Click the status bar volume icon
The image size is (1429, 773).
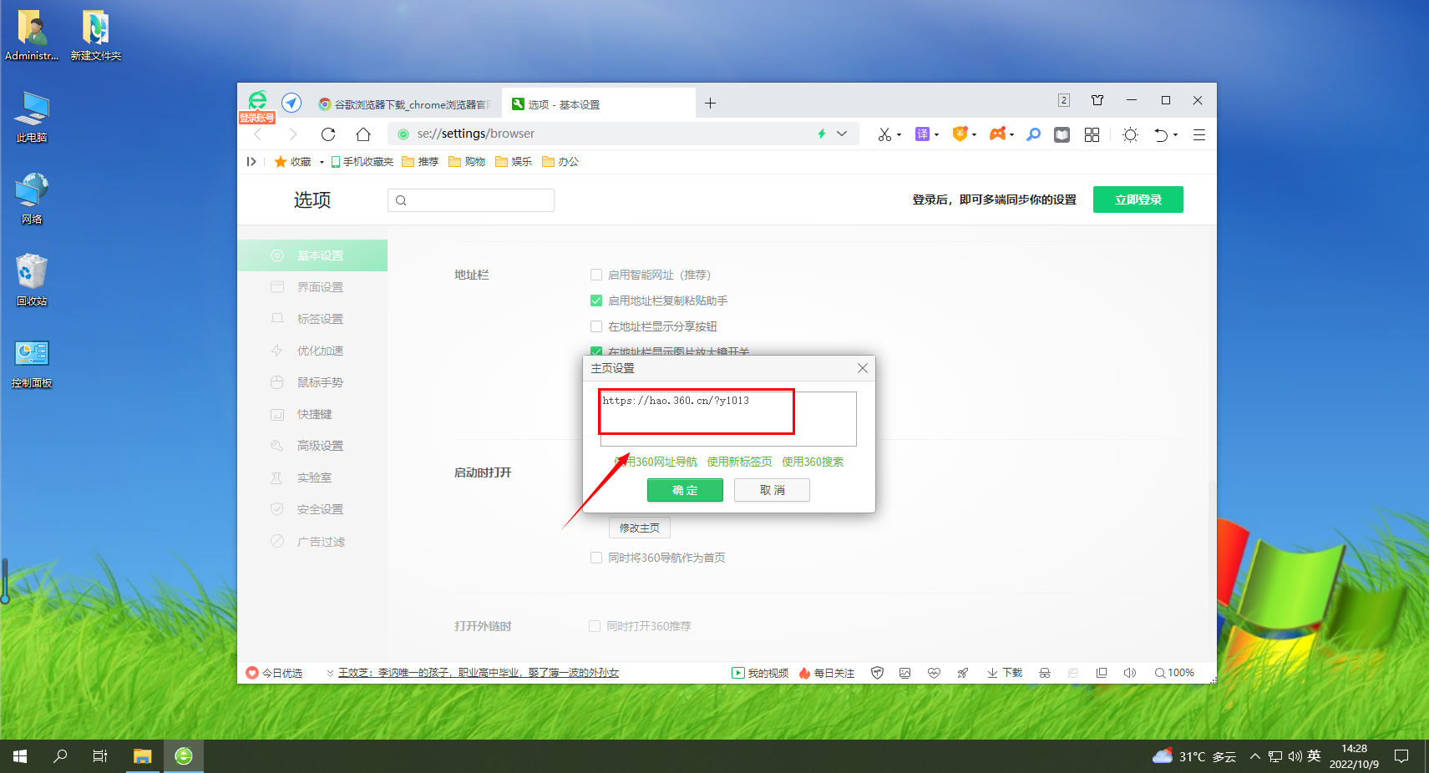coord(1130,673)
